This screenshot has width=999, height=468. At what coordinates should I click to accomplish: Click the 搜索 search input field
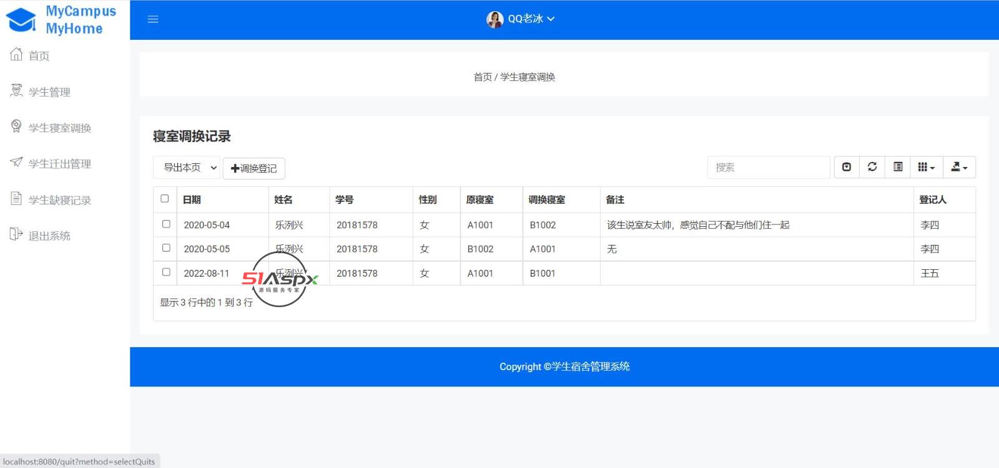pos(769,167)
